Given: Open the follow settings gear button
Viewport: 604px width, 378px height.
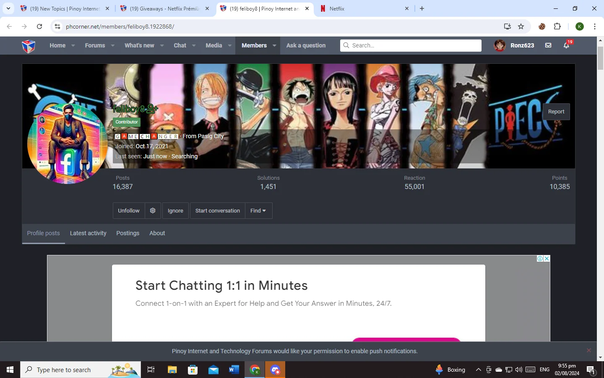Looking at the screenshot, I should click(x=153, y=210).
